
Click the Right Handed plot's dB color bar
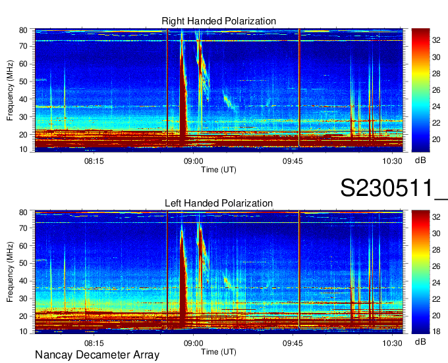click(x=420, y=90)
